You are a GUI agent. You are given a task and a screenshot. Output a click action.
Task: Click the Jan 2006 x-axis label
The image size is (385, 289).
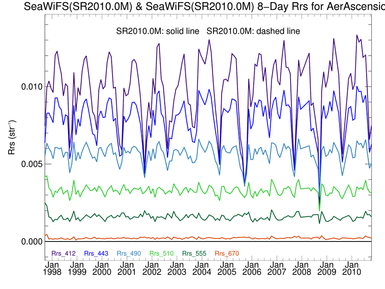252,268
